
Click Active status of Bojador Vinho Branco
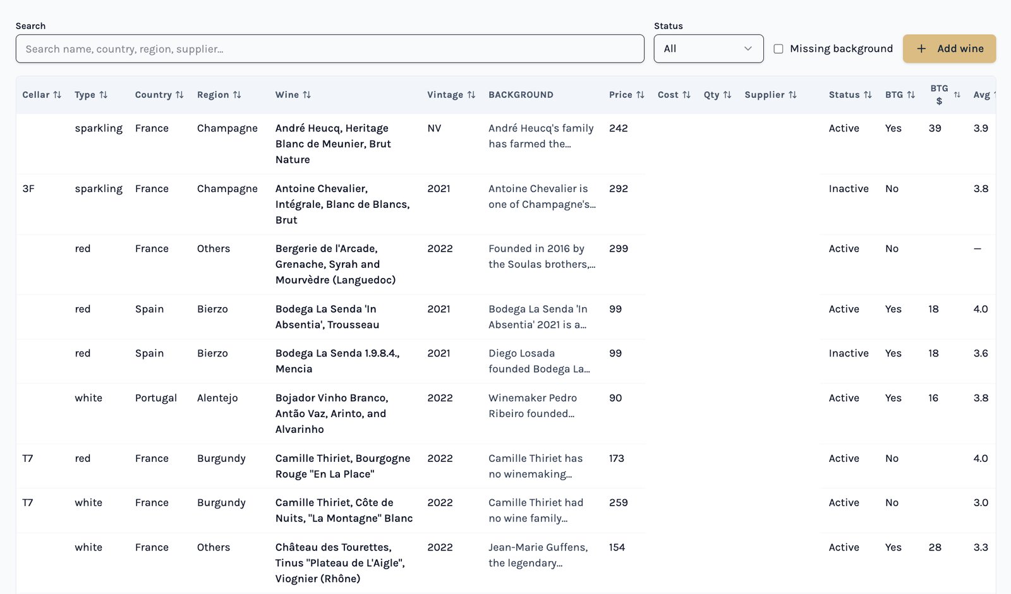(x=844, y=398)
